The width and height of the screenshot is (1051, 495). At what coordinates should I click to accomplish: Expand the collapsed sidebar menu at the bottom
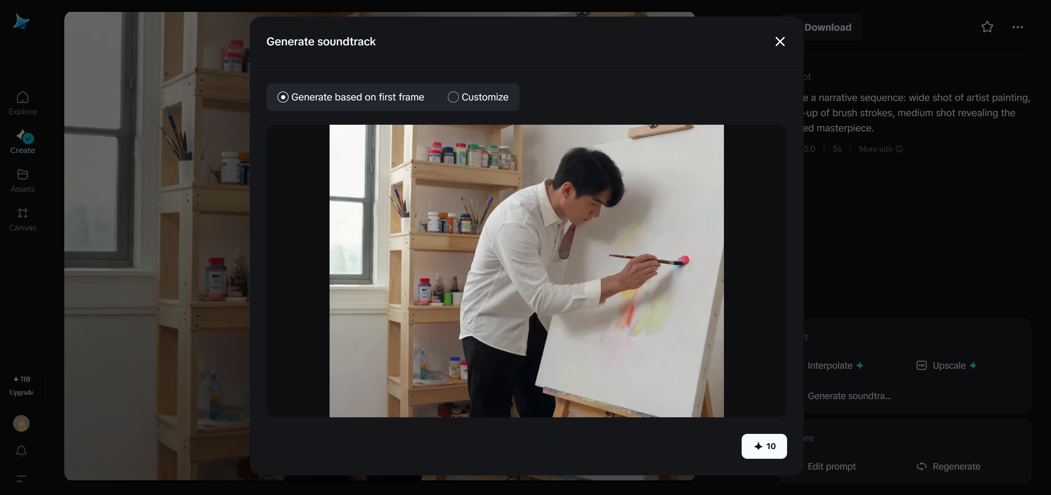click(x=21, y=478)
